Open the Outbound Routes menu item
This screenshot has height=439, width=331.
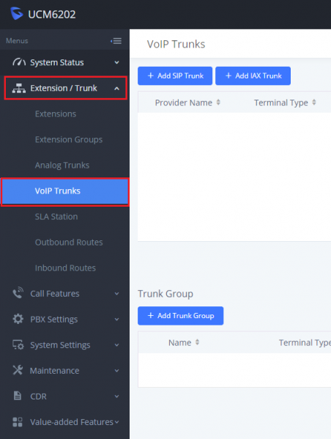click(x=69, y=242)
